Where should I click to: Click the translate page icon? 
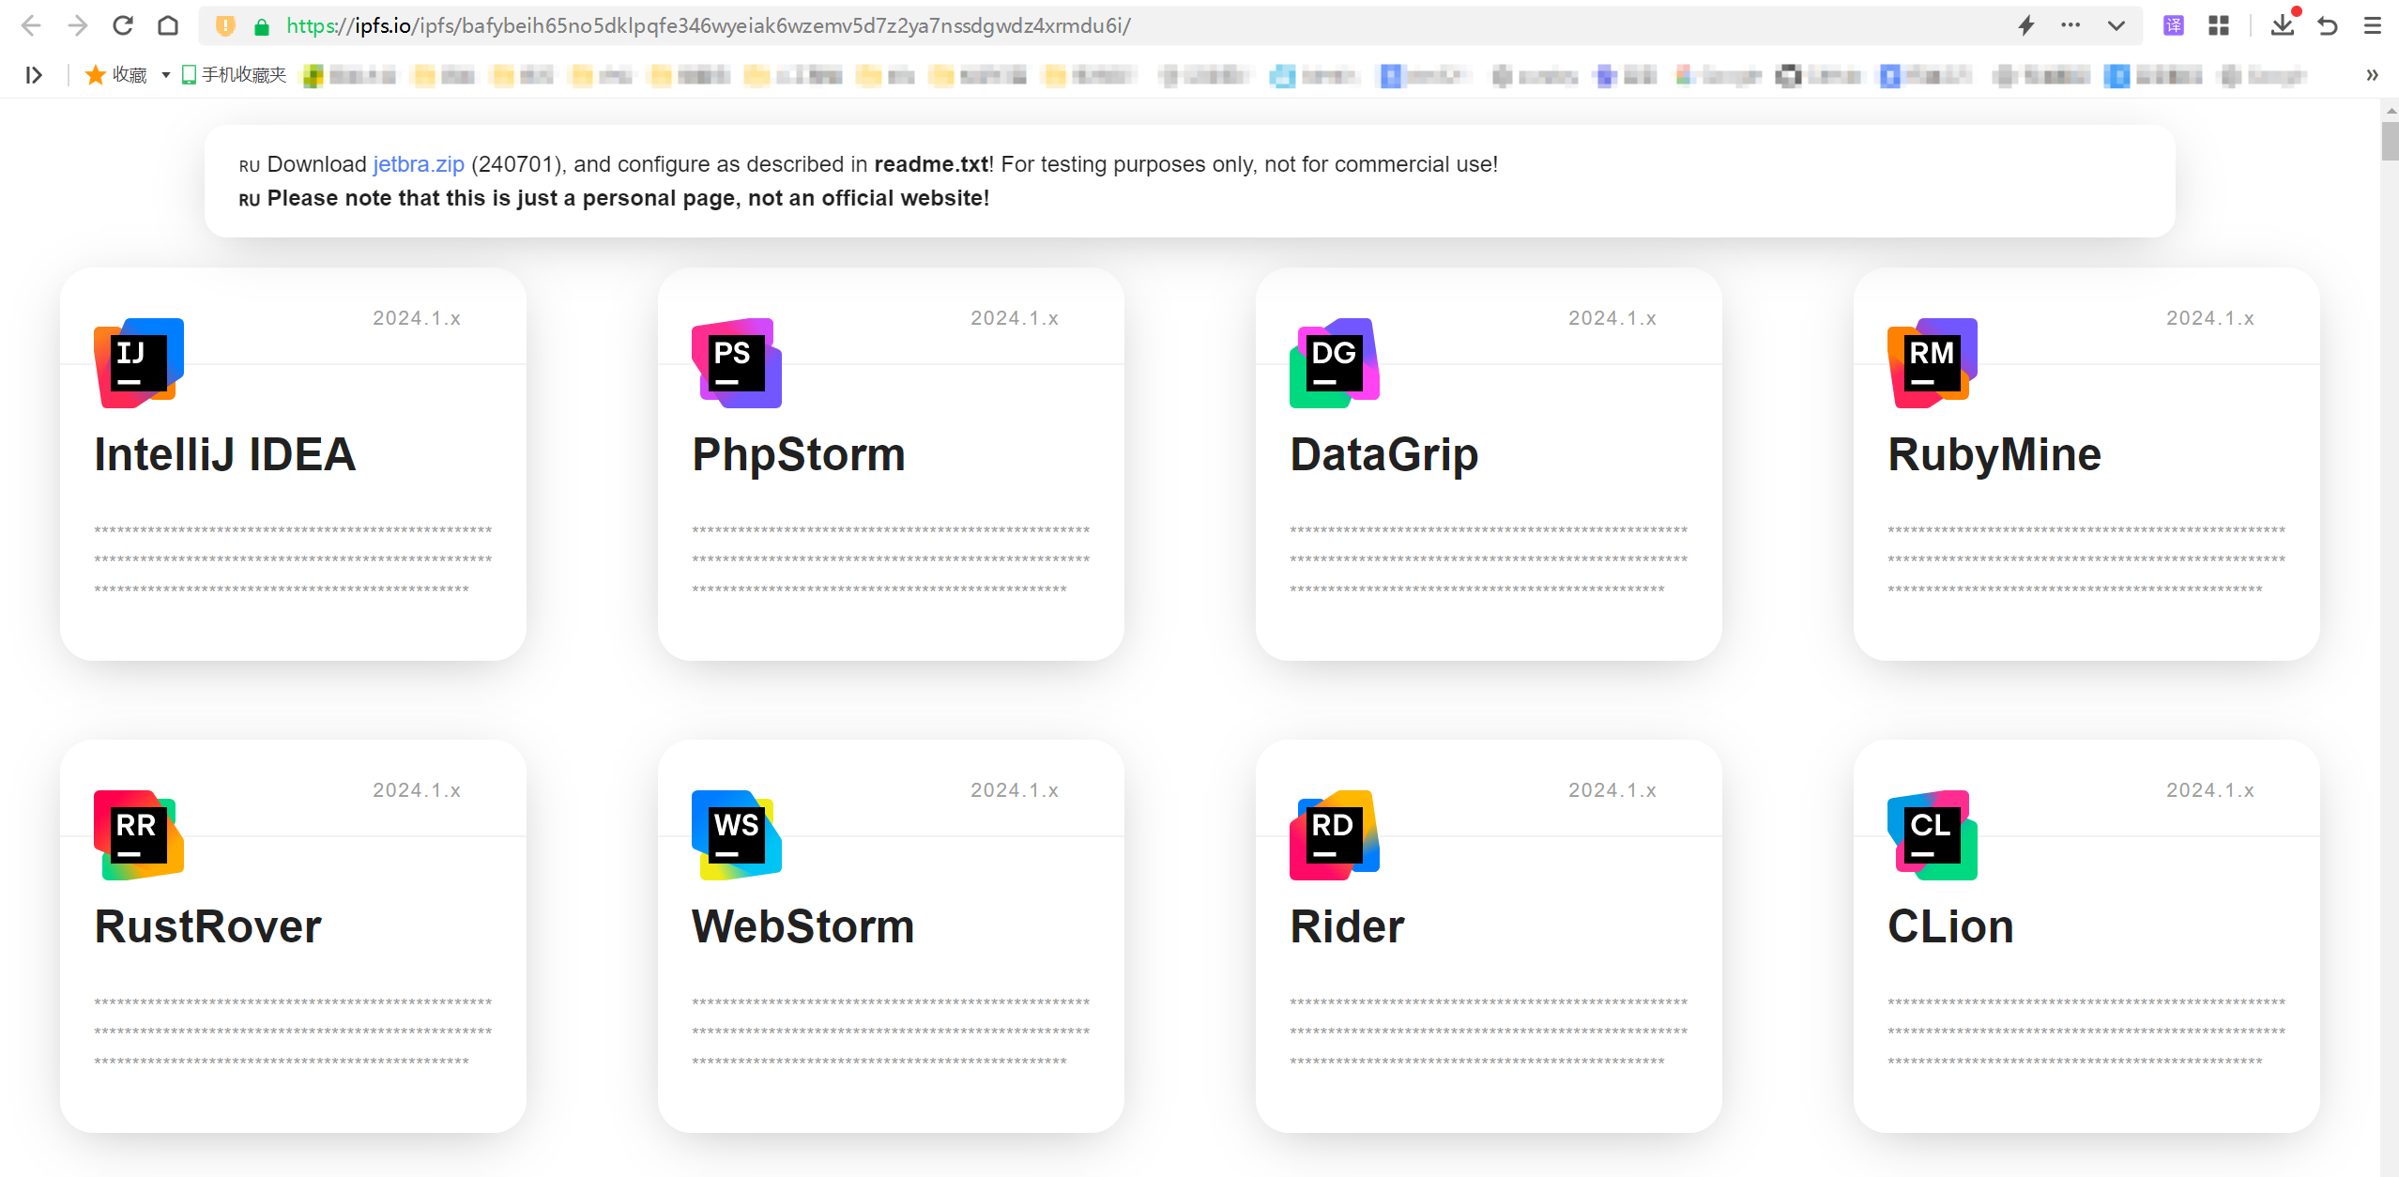pos(2172,25)
